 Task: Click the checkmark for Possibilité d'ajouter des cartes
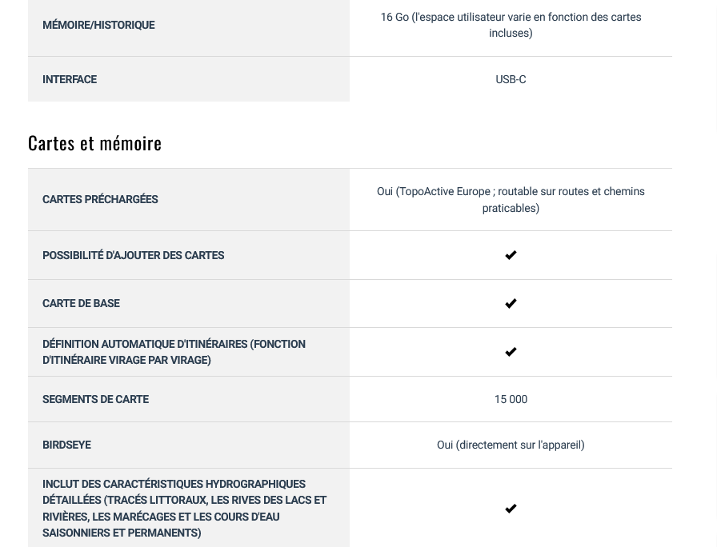[x=511, y=255]
